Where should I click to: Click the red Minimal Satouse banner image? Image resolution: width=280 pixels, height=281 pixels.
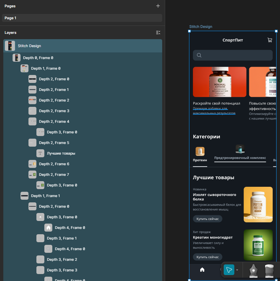[219, 82]
